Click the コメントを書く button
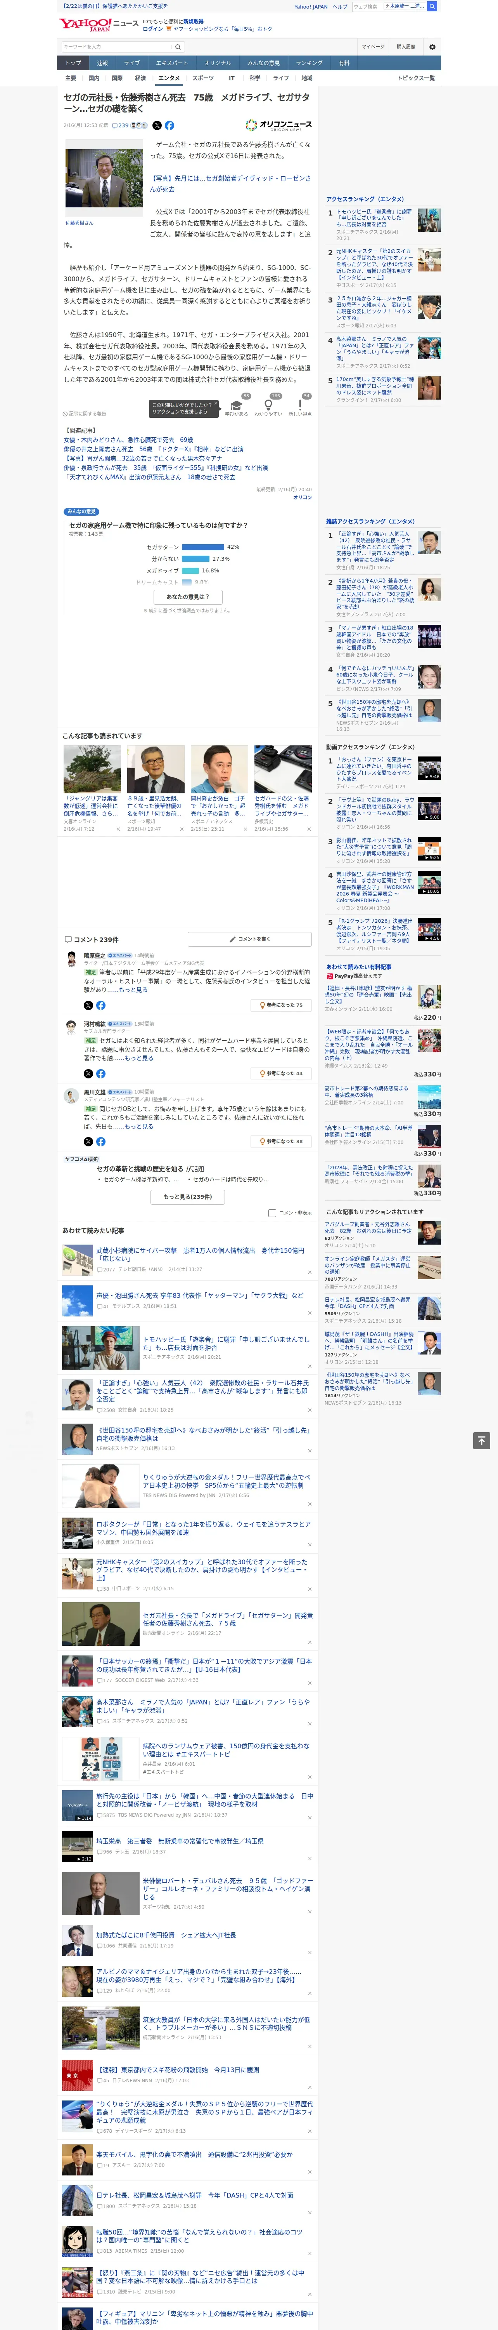 point(249,940)
